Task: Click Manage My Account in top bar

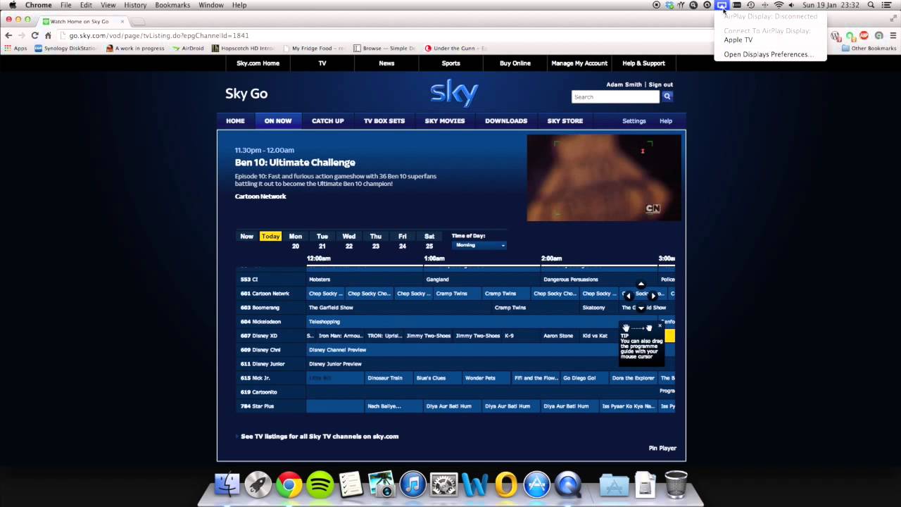Action: (579, 63)
